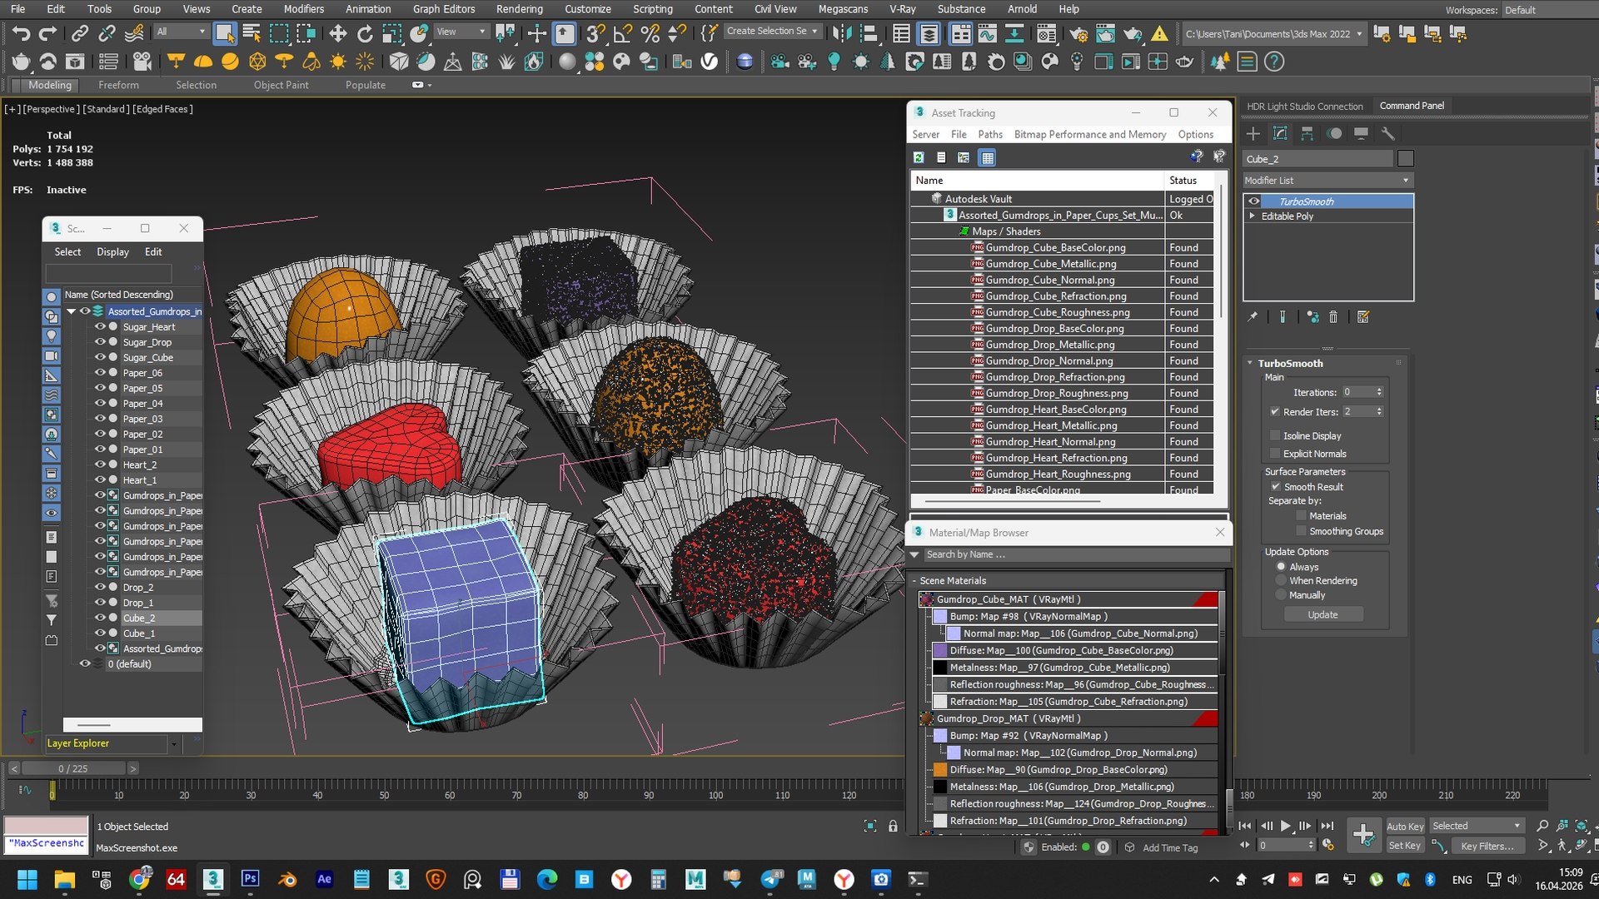Open the Rendering menu
Image resolution: width=1599 pixels, height=899 pixels.
tap(519, 9)
